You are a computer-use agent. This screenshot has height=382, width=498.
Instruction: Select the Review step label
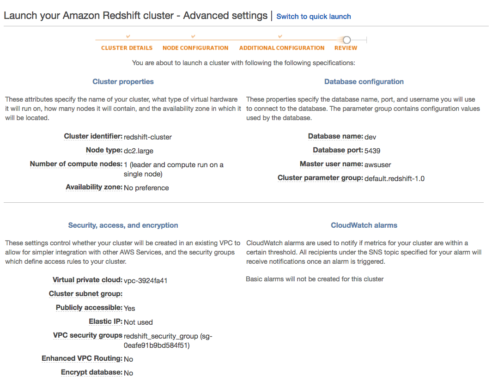click(x=346, y=48)
